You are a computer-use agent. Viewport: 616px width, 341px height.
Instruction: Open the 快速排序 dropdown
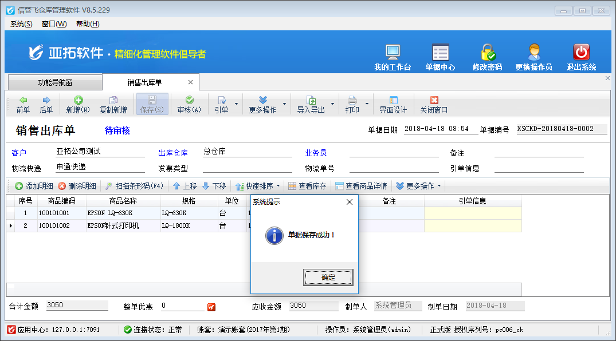click(x=258, y=186)
